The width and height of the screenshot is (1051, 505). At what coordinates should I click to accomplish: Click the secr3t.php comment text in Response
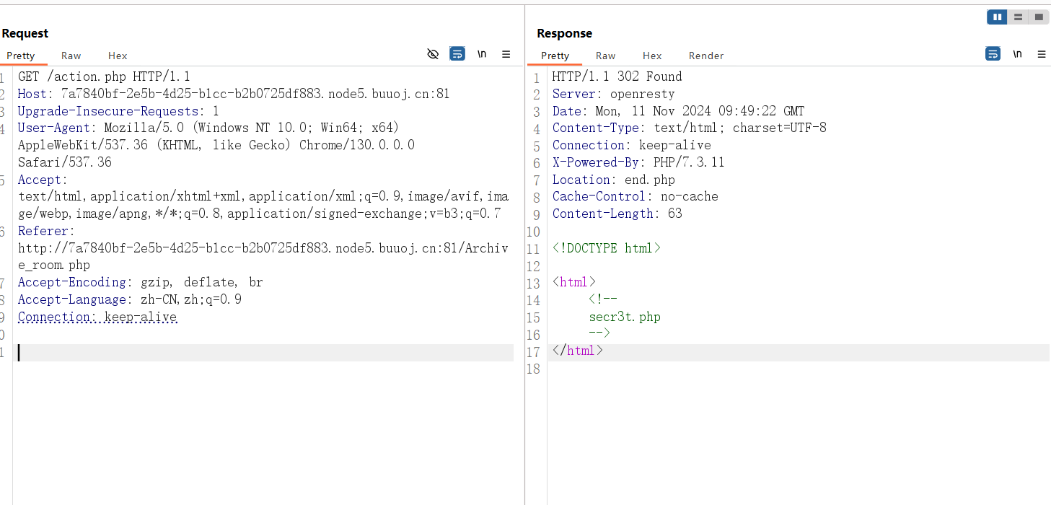click(x=624, y=317)
